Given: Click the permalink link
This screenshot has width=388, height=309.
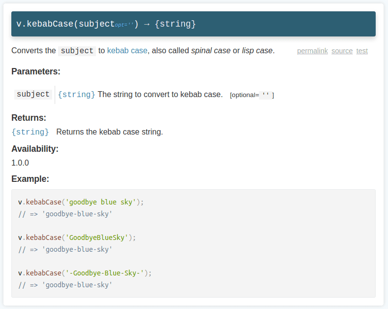Looking at the screenshot, I should [x=312, y=51].
